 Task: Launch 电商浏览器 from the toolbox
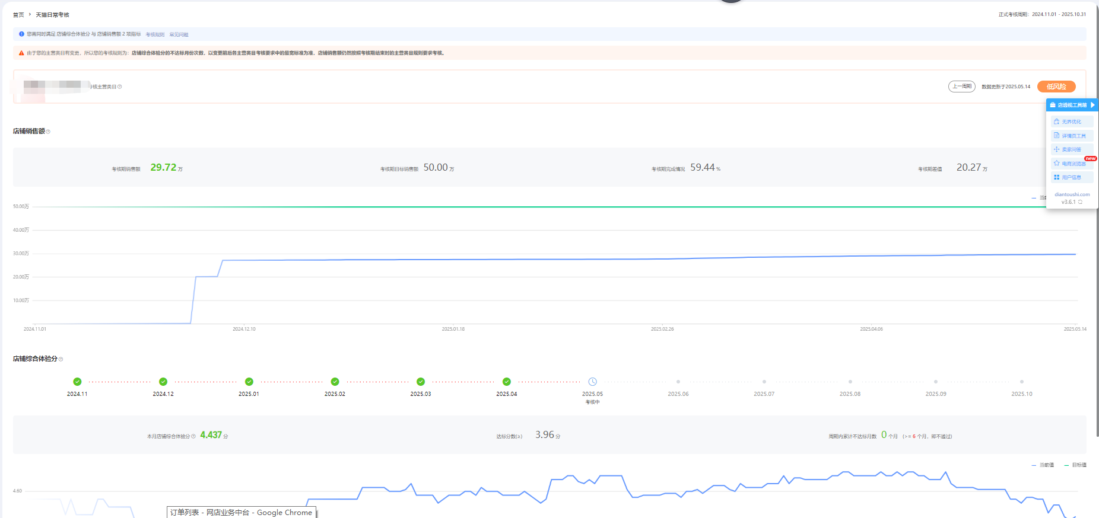[x=1073, y=164]
